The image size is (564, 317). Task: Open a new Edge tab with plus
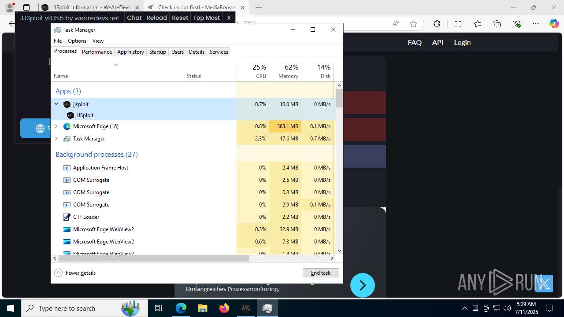(259, 7)
